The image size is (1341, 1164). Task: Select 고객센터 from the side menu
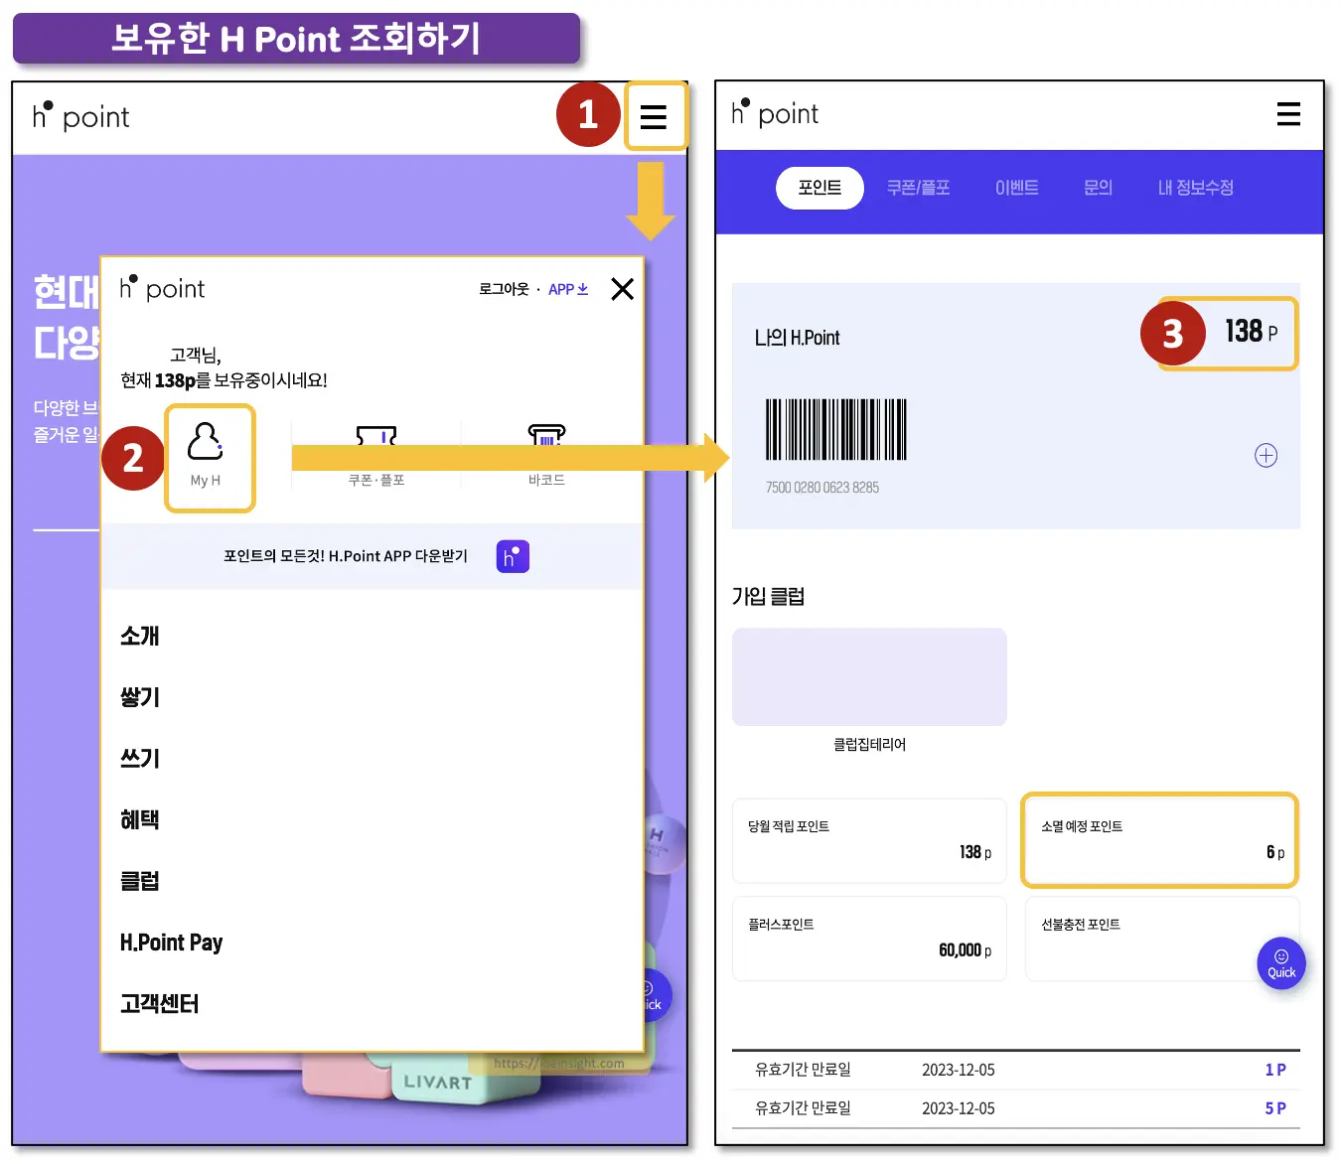(x=158, y=1003)
